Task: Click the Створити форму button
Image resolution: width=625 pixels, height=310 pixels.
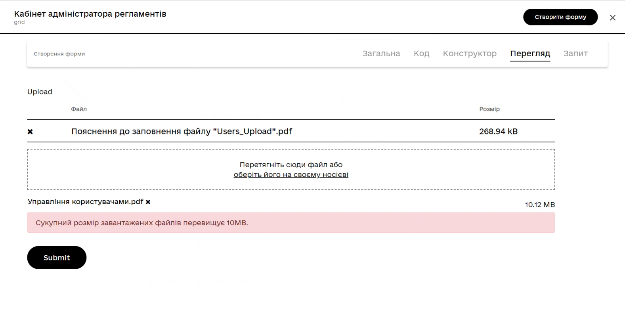Action: pos(560,17)
